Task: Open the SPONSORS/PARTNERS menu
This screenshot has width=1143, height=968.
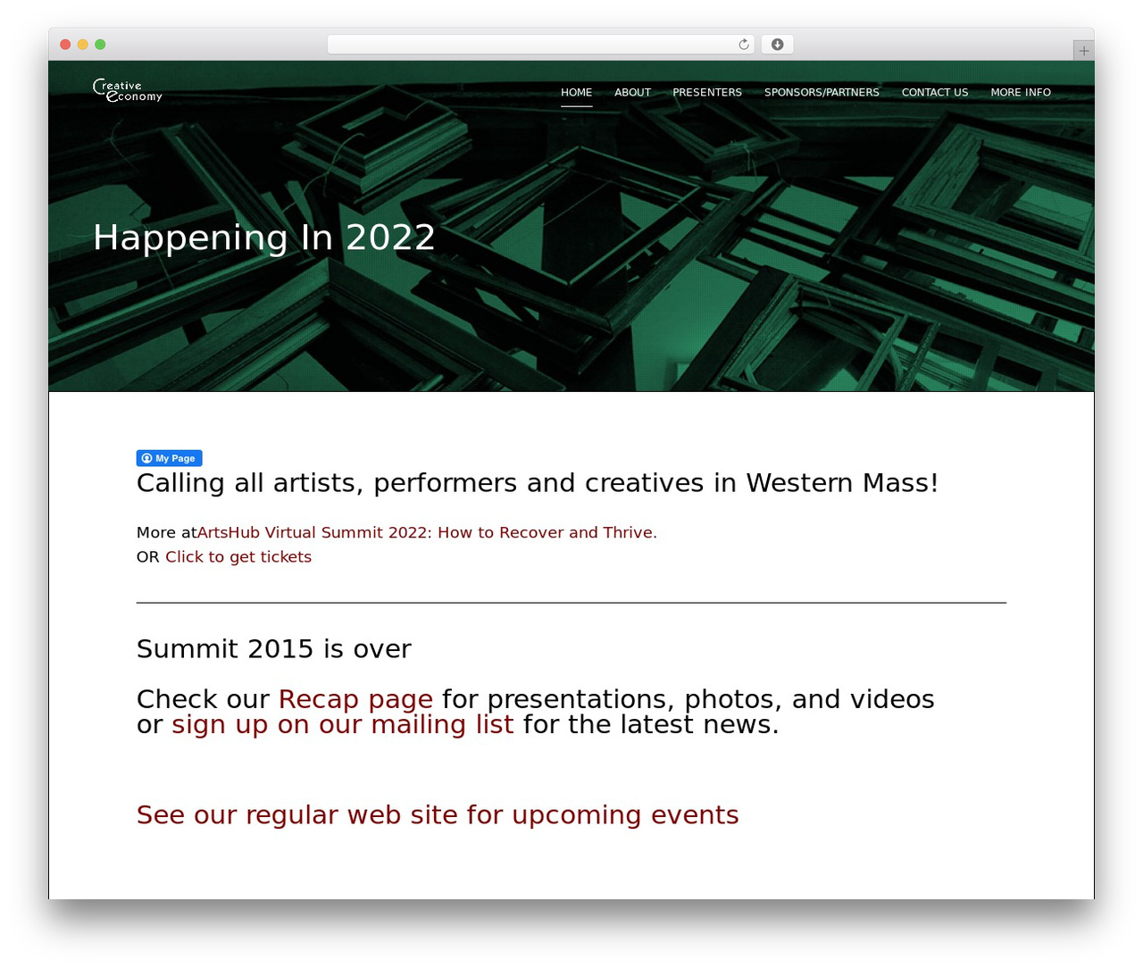Action: point(822,93)
